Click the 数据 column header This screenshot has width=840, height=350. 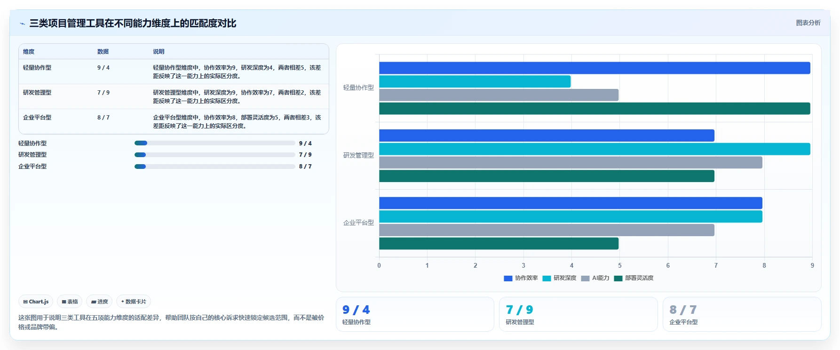(x=103, y=52)
